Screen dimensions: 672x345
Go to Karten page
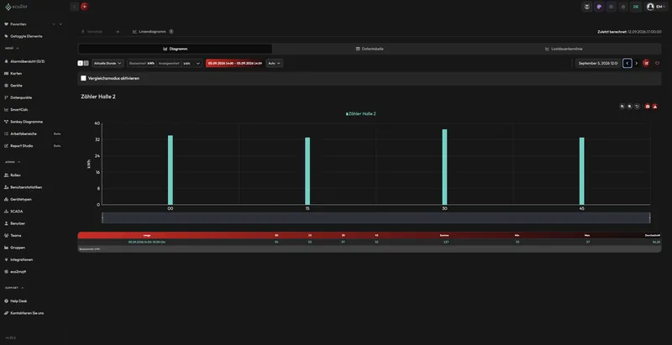pyautogui.click(x=13, y=74)
